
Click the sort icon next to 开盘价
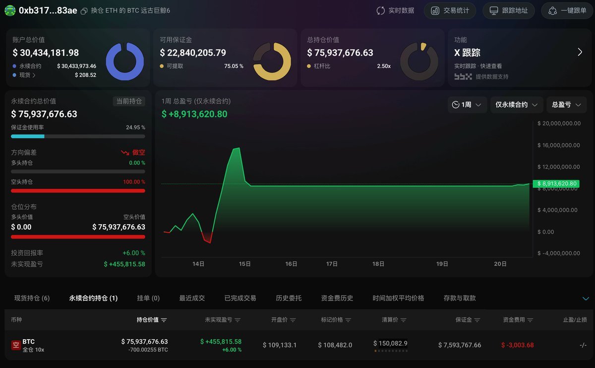(x=293, y=320)
